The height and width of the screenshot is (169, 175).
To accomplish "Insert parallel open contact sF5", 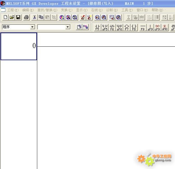I will (x=105, y=27).
